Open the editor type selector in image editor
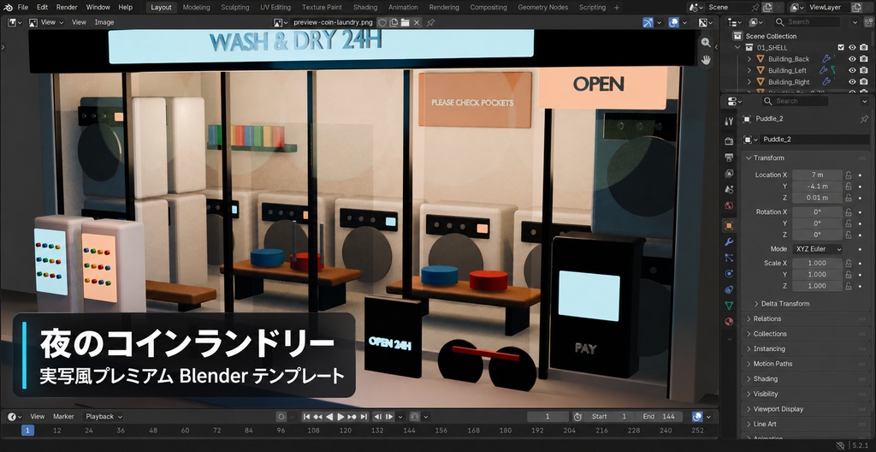876x452 pixels. point(15,22)
